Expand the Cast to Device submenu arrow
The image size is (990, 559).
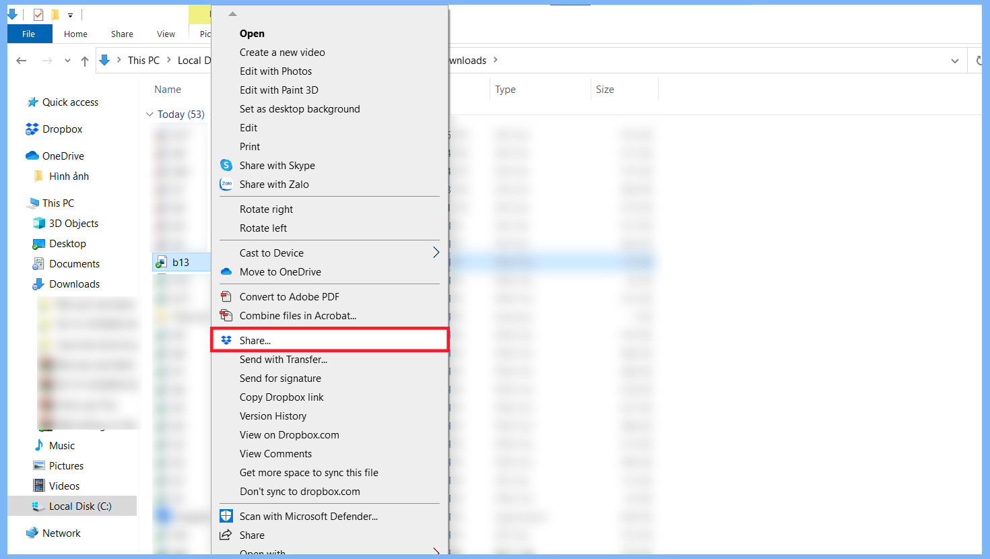436,253
